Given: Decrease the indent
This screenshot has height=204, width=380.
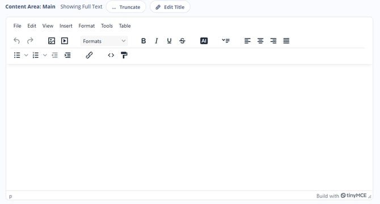Looking at the screenshot, I should [55, 55].
